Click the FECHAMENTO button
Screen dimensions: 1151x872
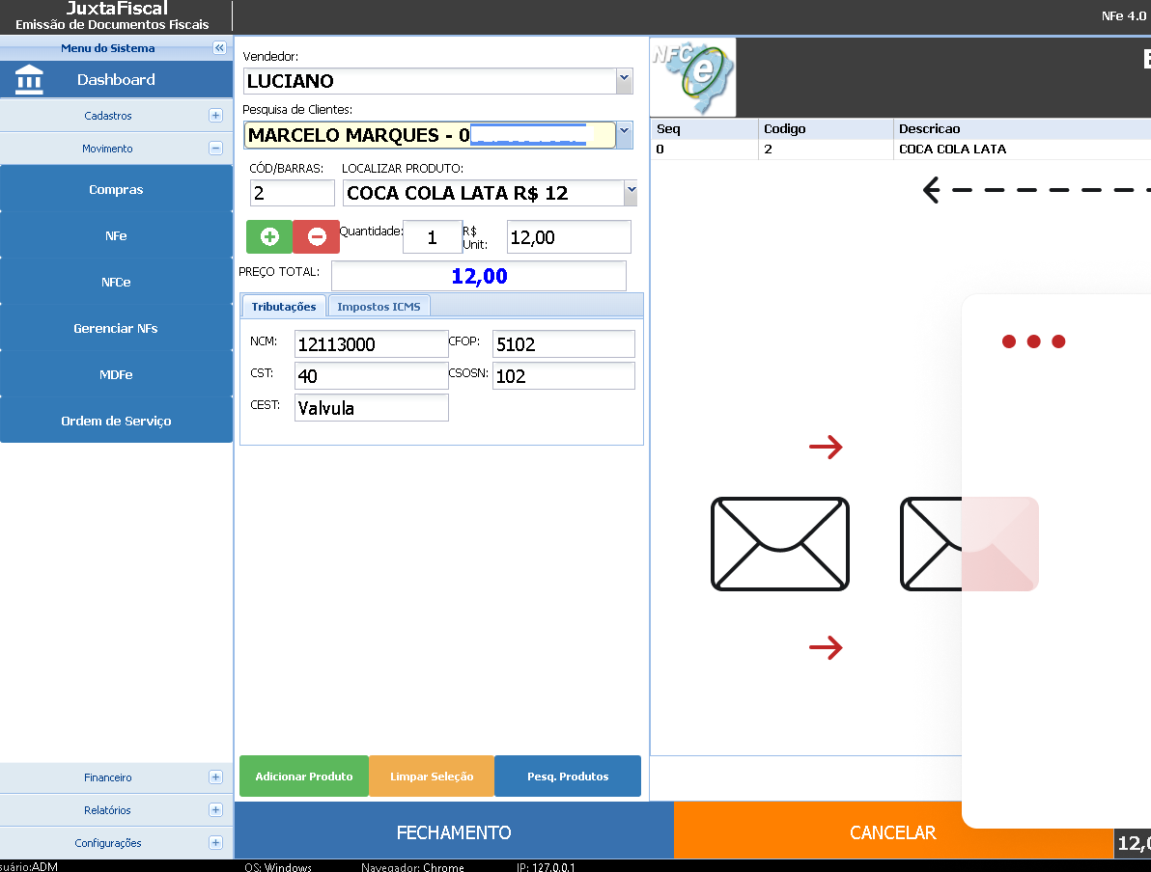pos(454,832)
